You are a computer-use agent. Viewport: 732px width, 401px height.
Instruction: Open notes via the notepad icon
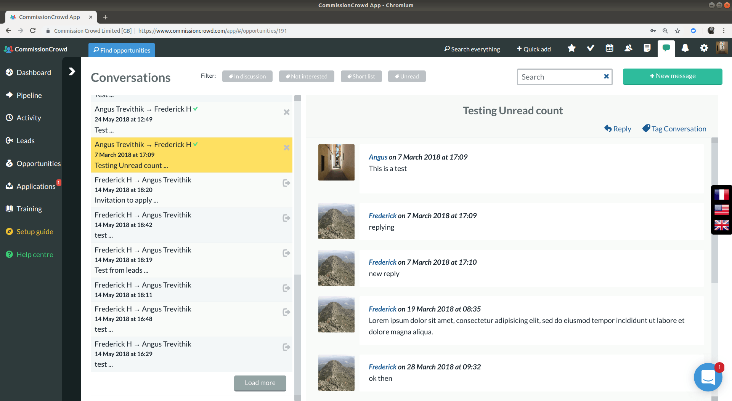point(647,48)
